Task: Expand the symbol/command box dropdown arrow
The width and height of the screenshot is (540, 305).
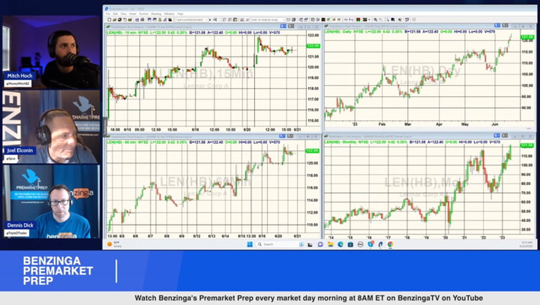Action: pyautogui.click(x=207, y=19)
